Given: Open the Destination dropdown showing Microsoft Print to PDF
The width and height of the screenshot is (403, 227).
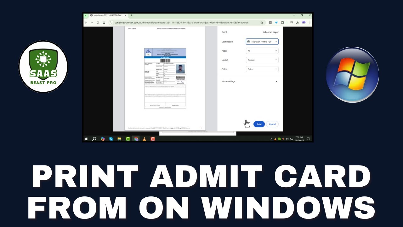Looking at the screenshot, I should (262, 42).
